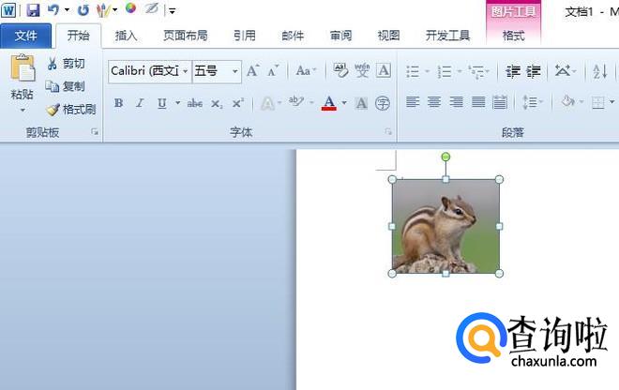This screenshot has width=619, height=390.
Task: Switch to the 开发工具 Developer tab
Action: (447, 36)
